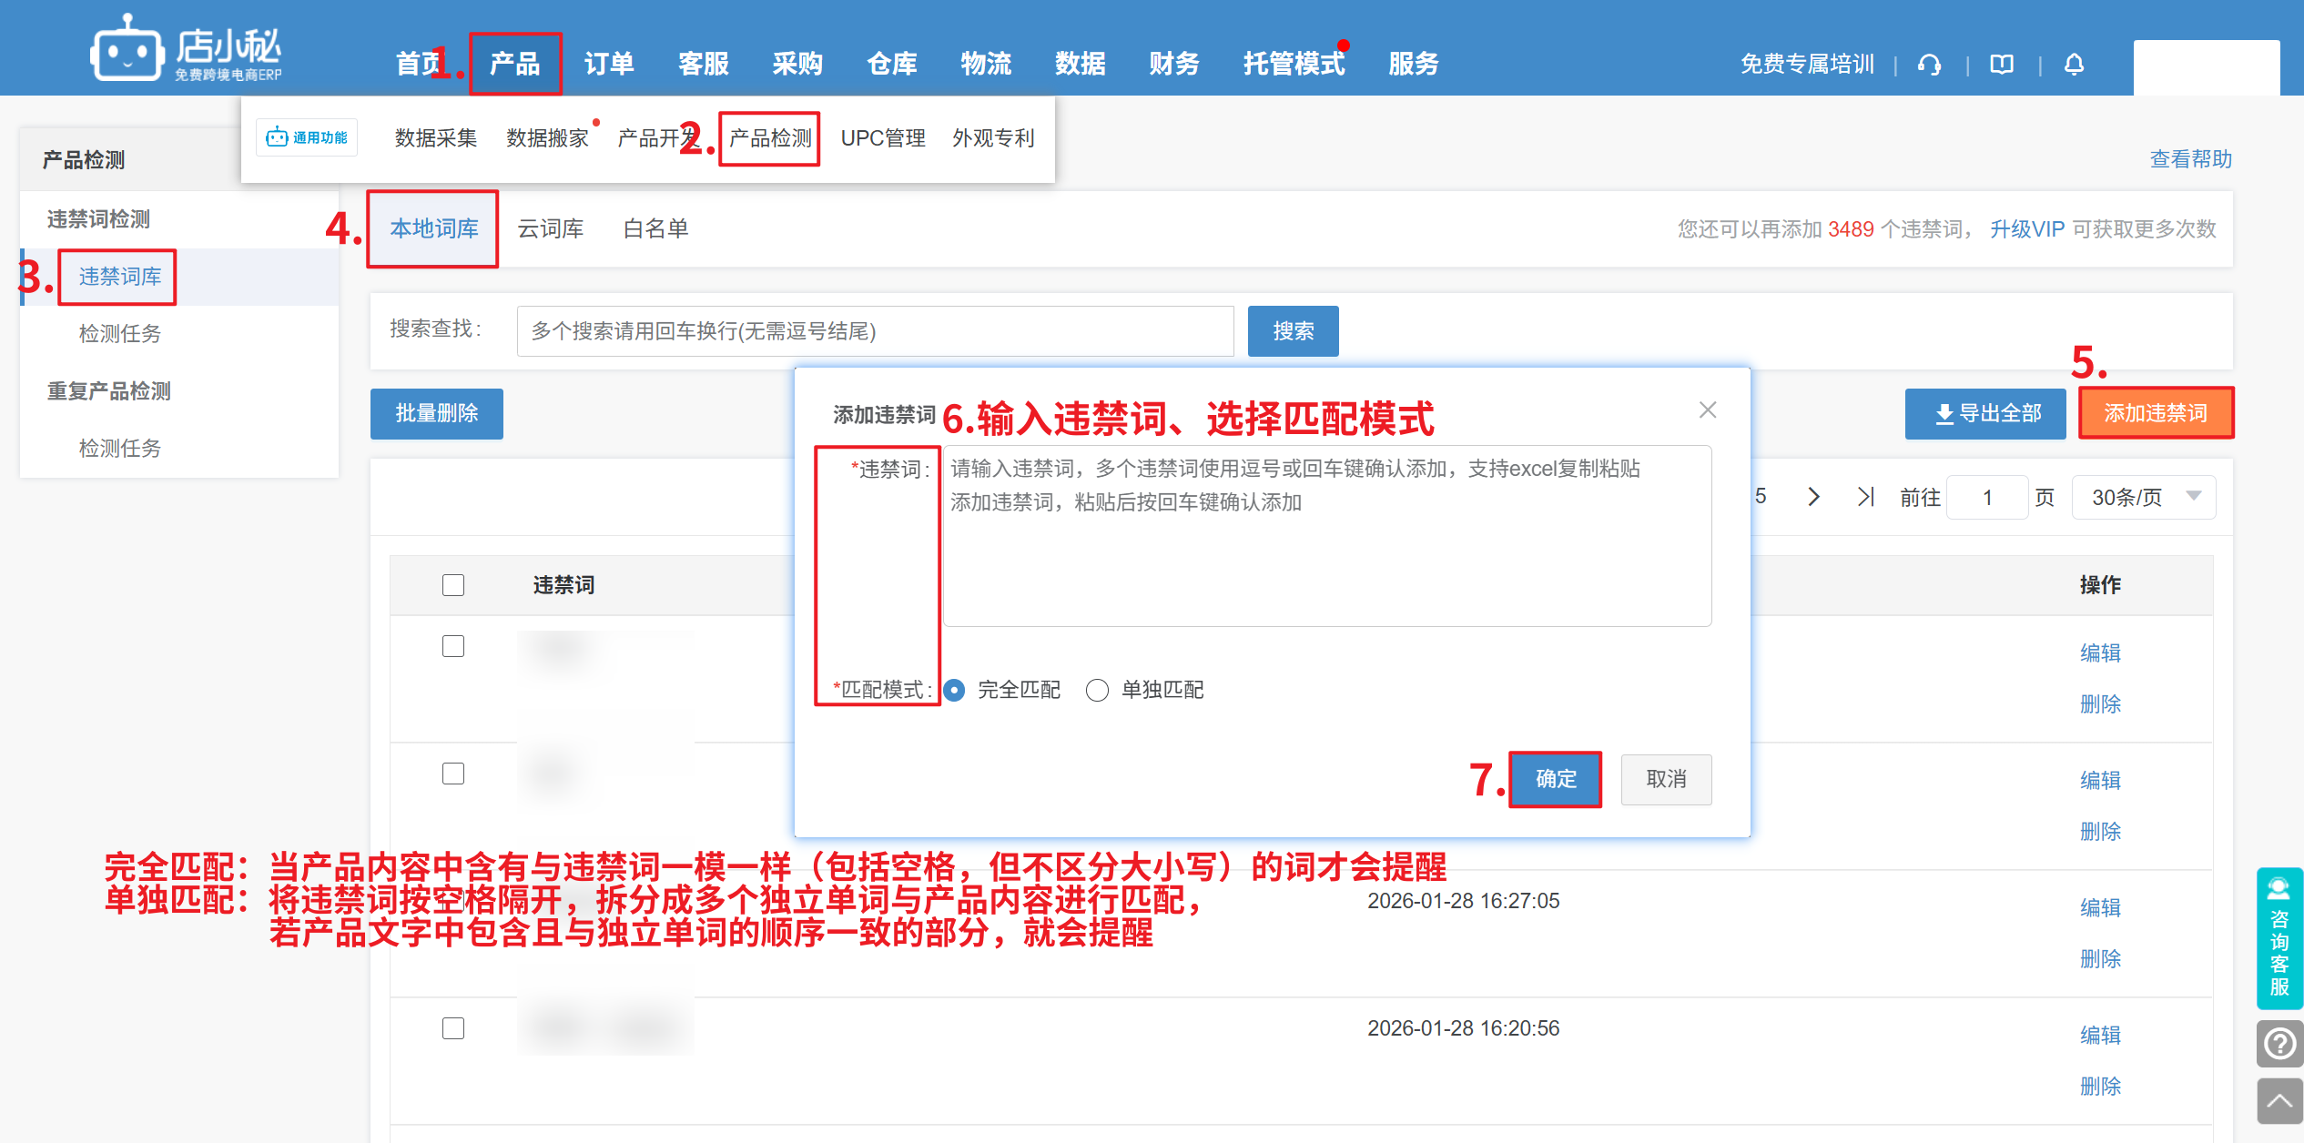Click the notification bell icon

(x=2074, y=65)
